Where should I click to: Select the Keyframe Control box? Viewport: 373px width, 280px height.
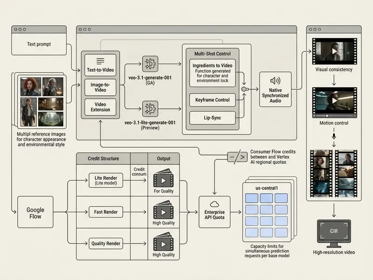click(x=213, y=100)
